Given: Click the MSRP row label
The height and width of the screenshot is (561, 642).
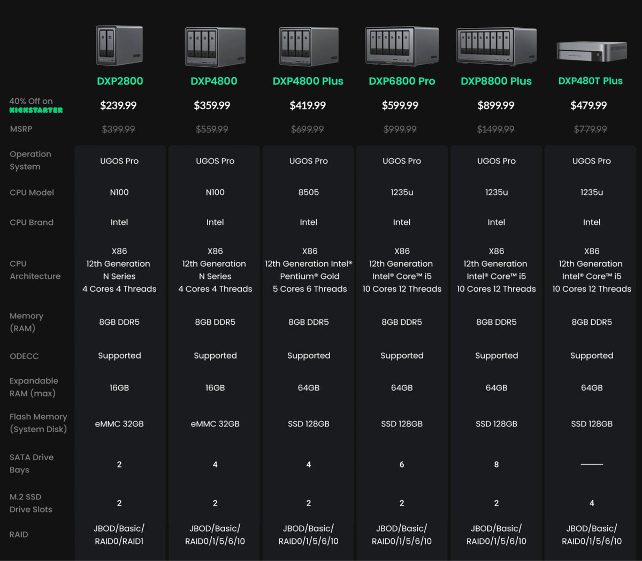Looking at the screenshot, I should (21, 129).
